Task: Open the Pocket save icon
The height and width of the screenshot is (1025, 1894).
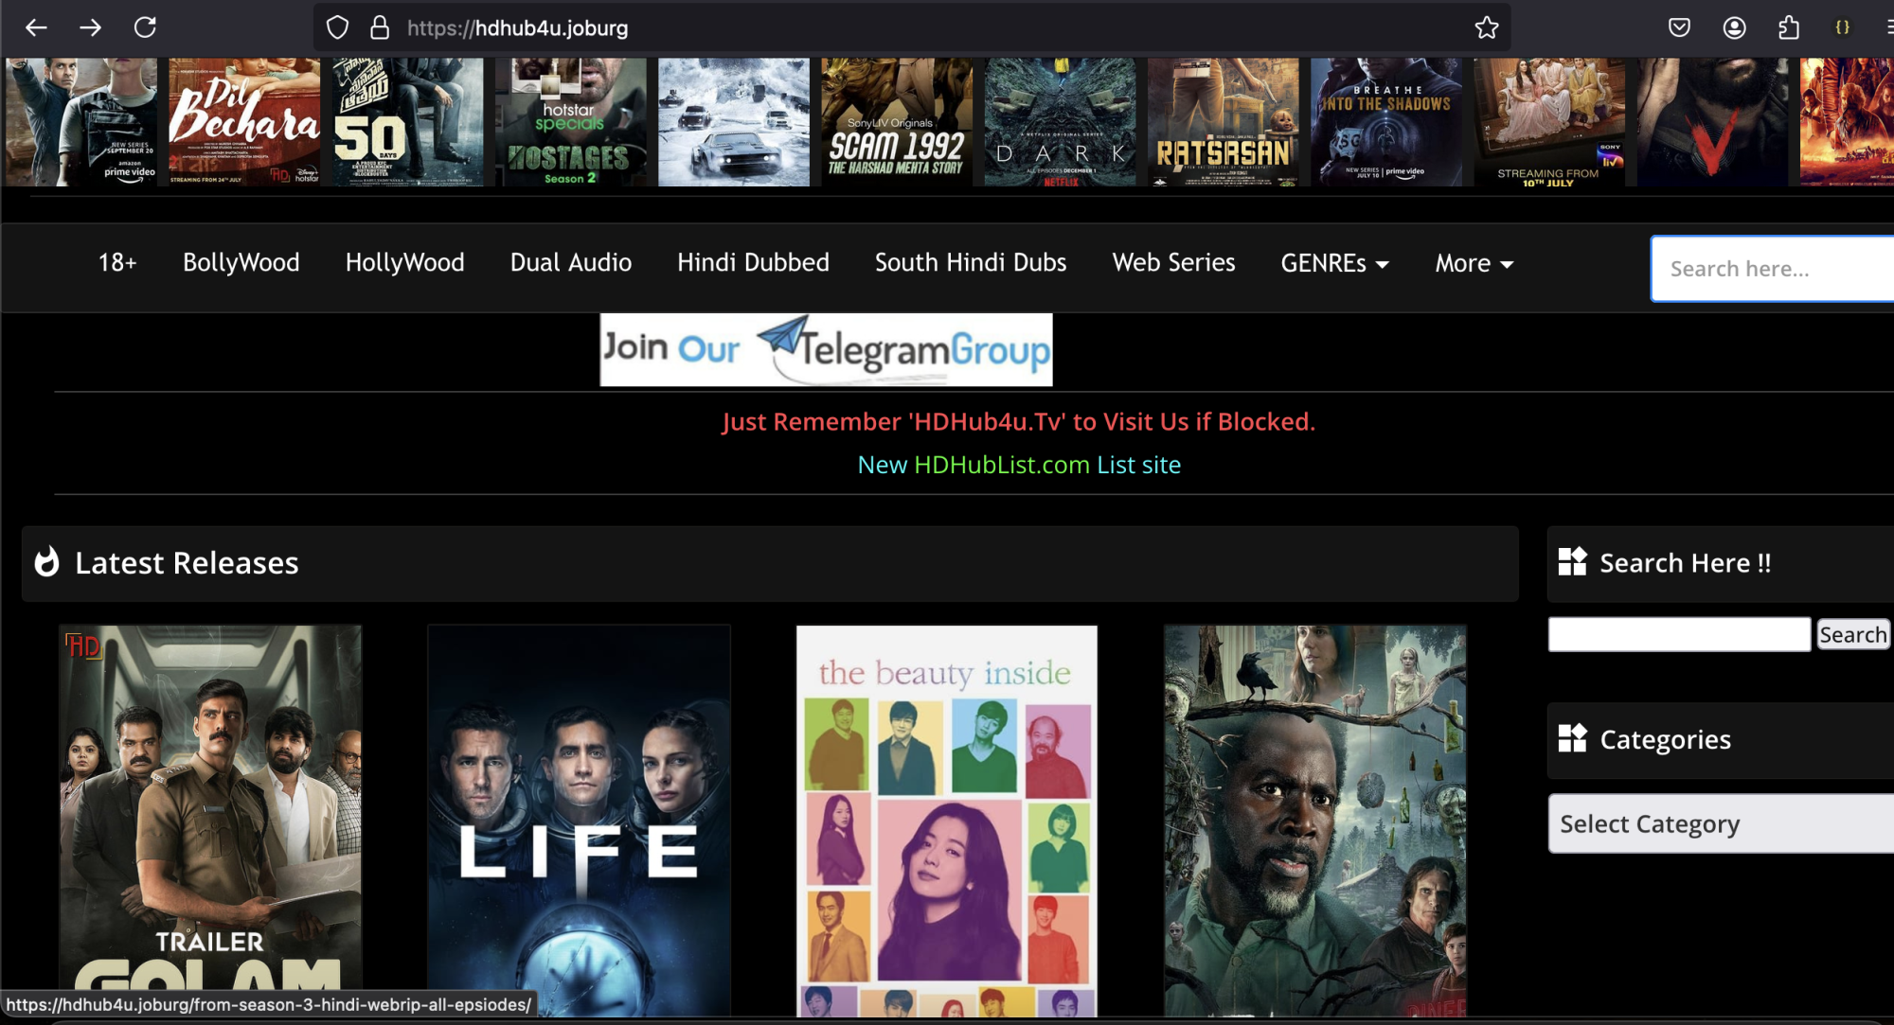Action: (x=1679, y=27)
